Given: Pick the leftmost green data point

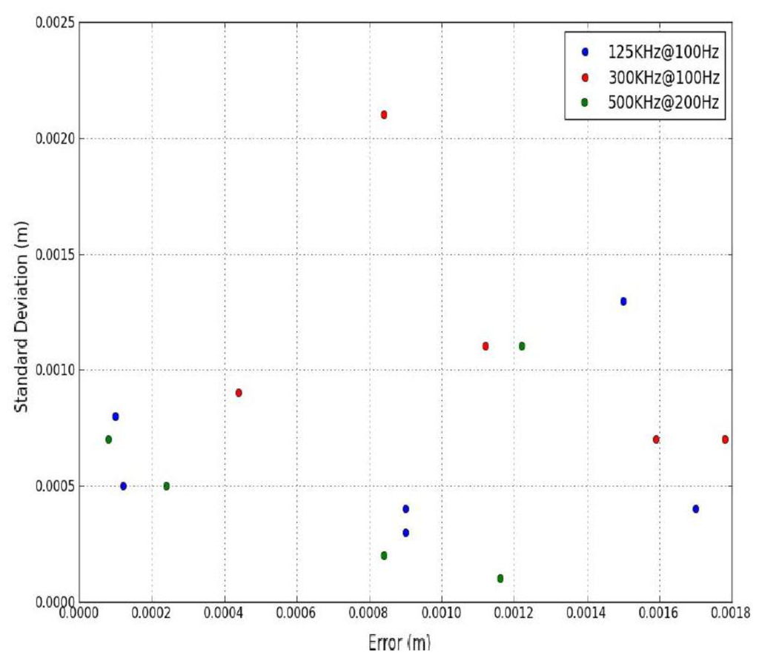Looking at the screenshot, I should click(108, 439).
